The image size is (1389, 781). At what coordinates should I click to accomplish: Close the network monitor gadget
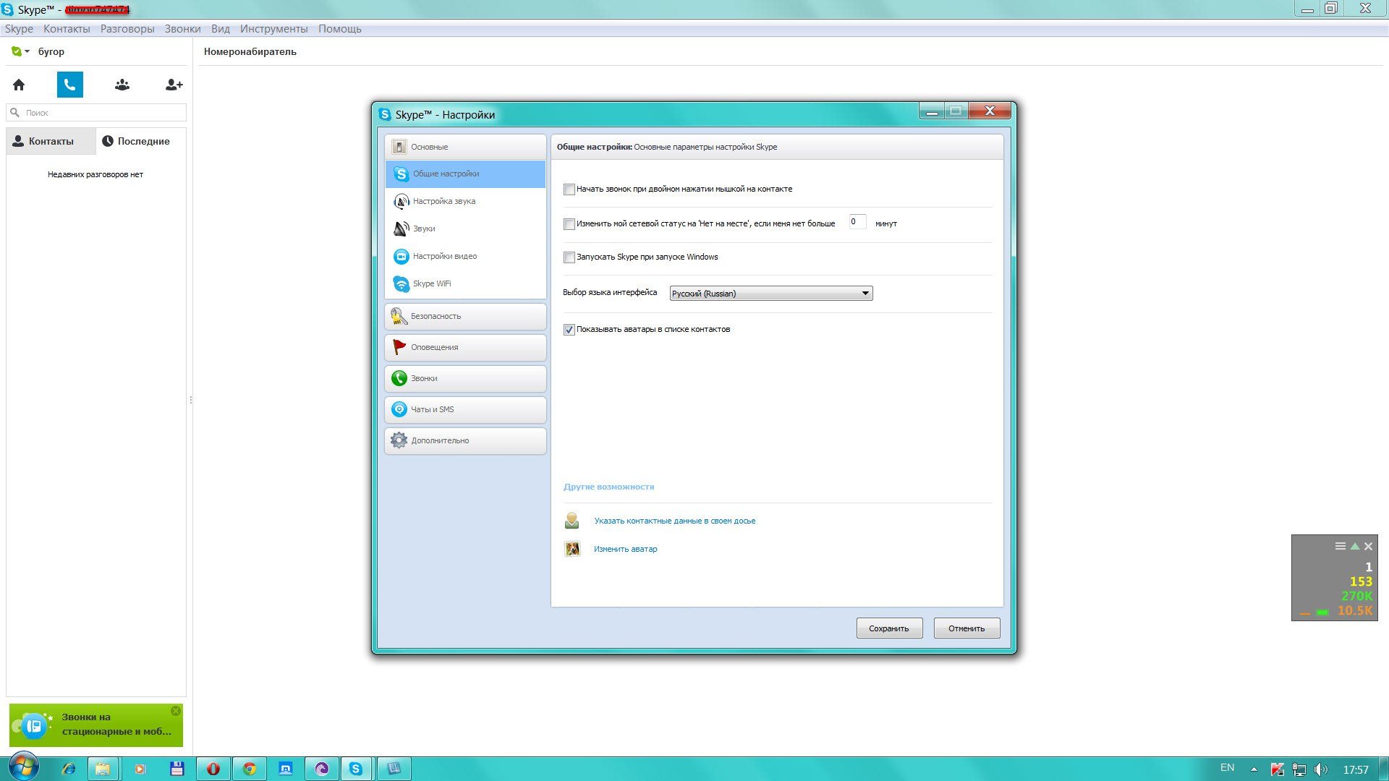click(1368, 547)
